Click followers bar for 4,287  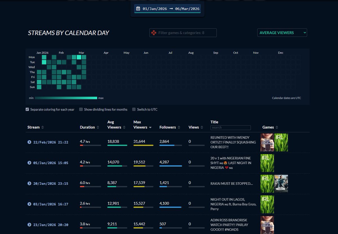(x=171, y=166)
